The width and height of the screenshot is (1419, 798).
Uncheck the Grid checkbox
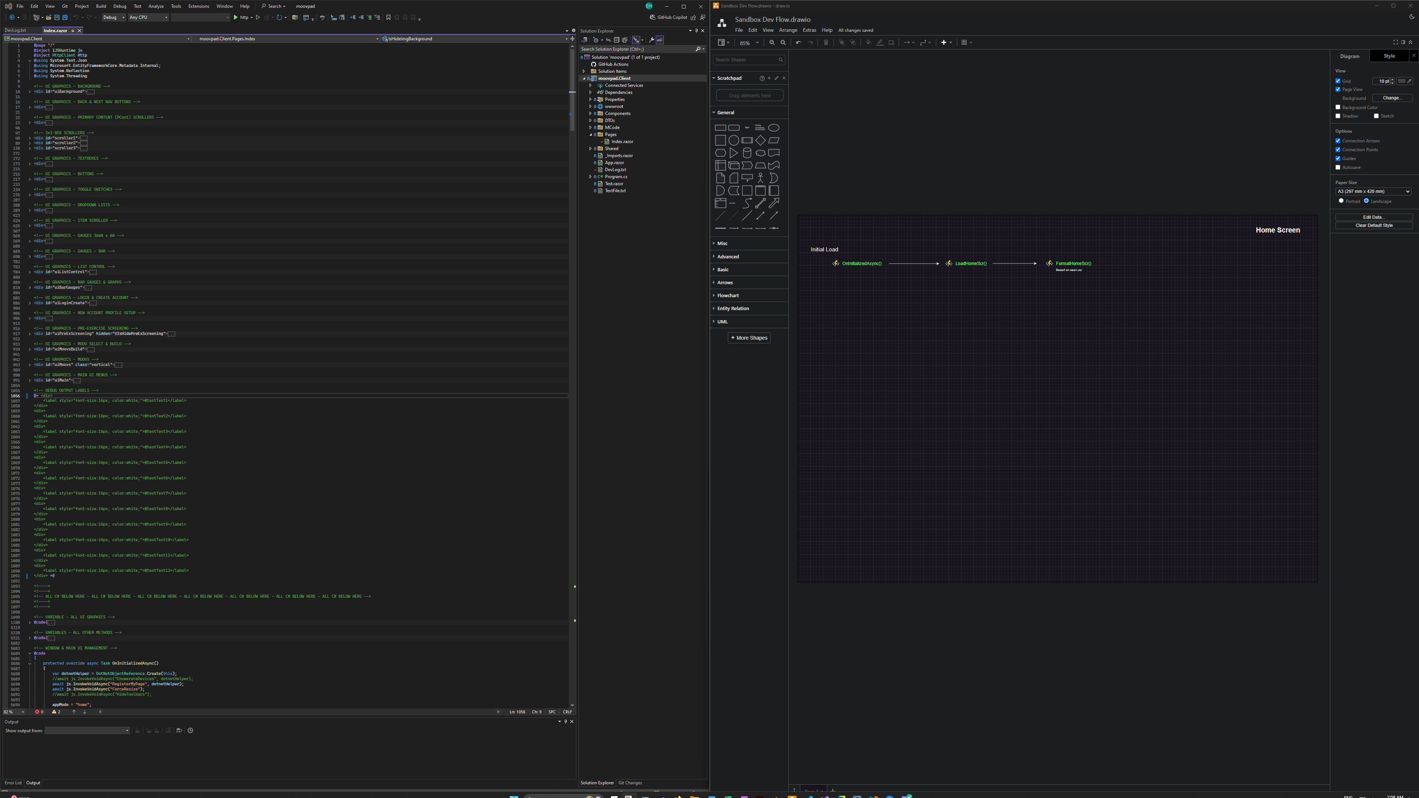click(1338, 81)
